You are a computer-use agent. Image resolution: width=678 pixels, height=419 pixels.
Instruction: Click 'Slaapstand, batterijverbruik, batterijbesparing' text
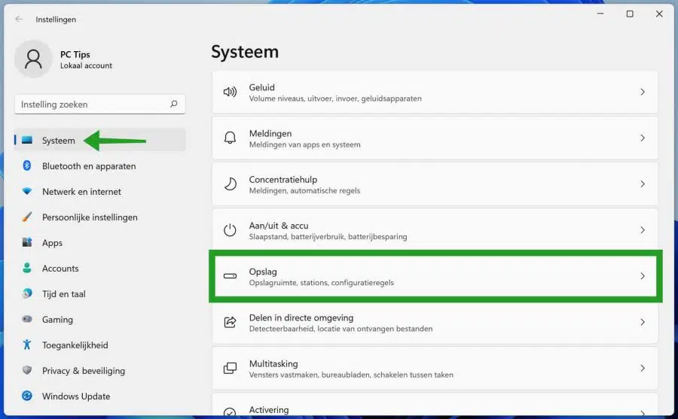(x=328, y=237)
